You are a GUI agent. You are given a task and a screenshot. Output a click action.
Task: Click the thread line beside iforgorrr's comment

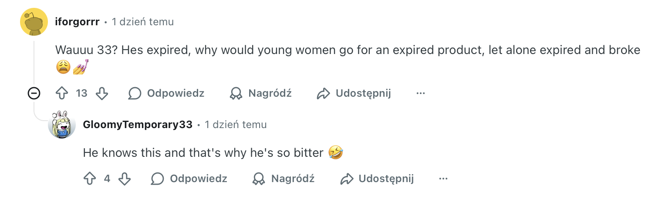tap(34, 61)
